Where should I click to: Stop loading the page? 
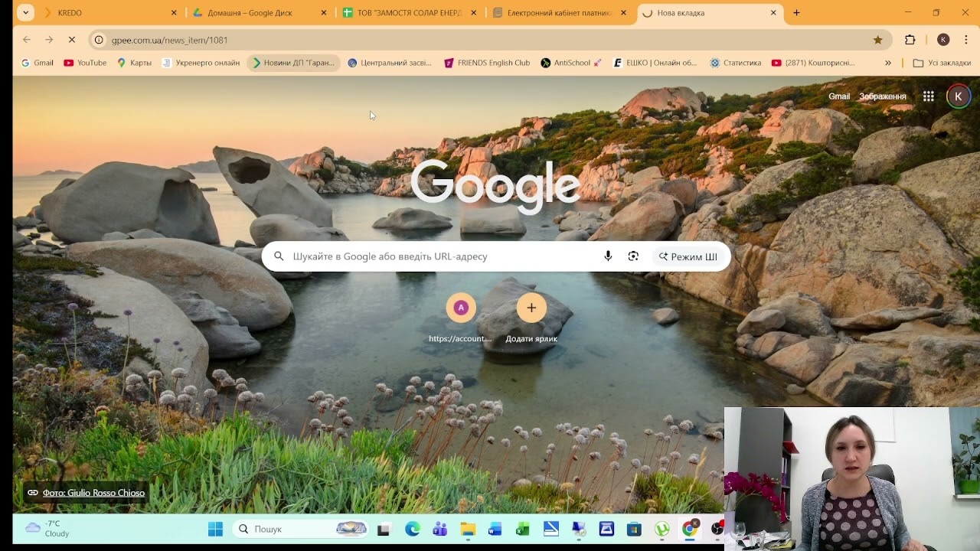point(72,40)
